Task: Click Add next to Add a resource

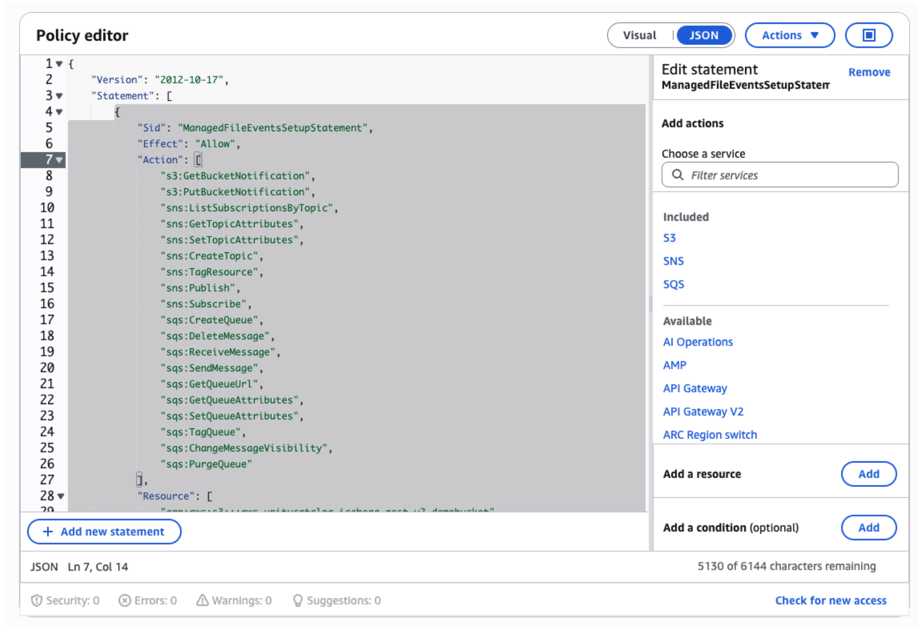Action: coord(868,474)
